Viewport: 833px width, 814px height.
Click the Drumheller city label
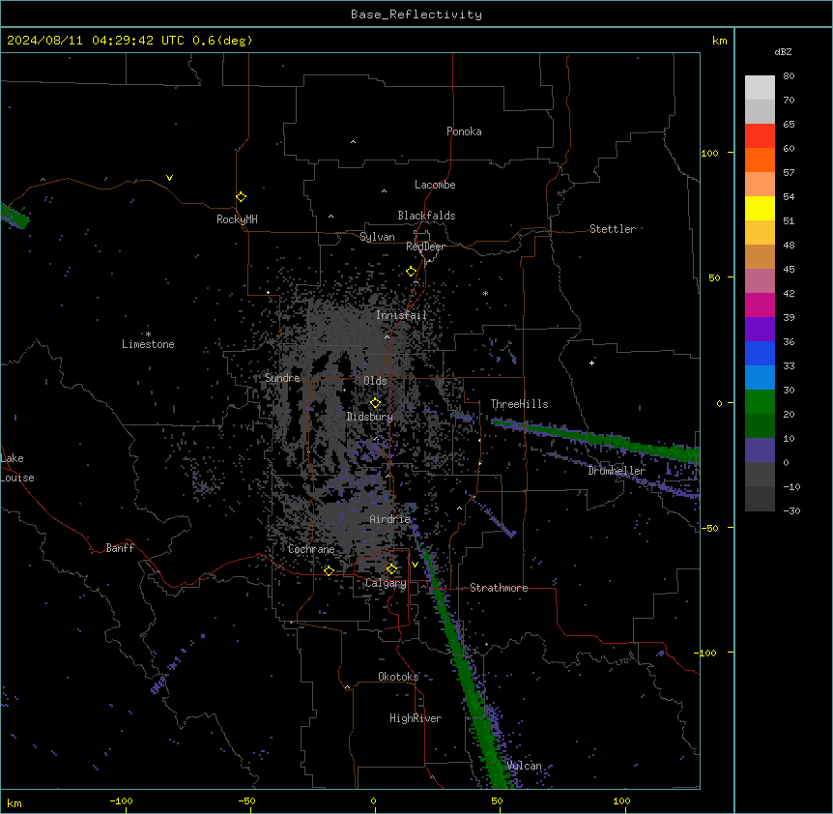click(x=617, y=471)
